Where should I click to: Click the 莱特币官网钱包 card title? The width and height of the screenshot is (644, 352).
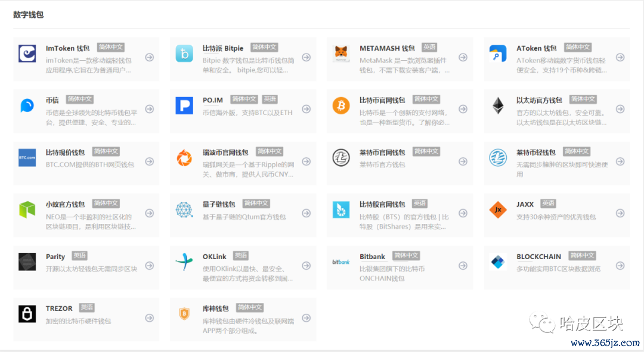pos(382,152)
